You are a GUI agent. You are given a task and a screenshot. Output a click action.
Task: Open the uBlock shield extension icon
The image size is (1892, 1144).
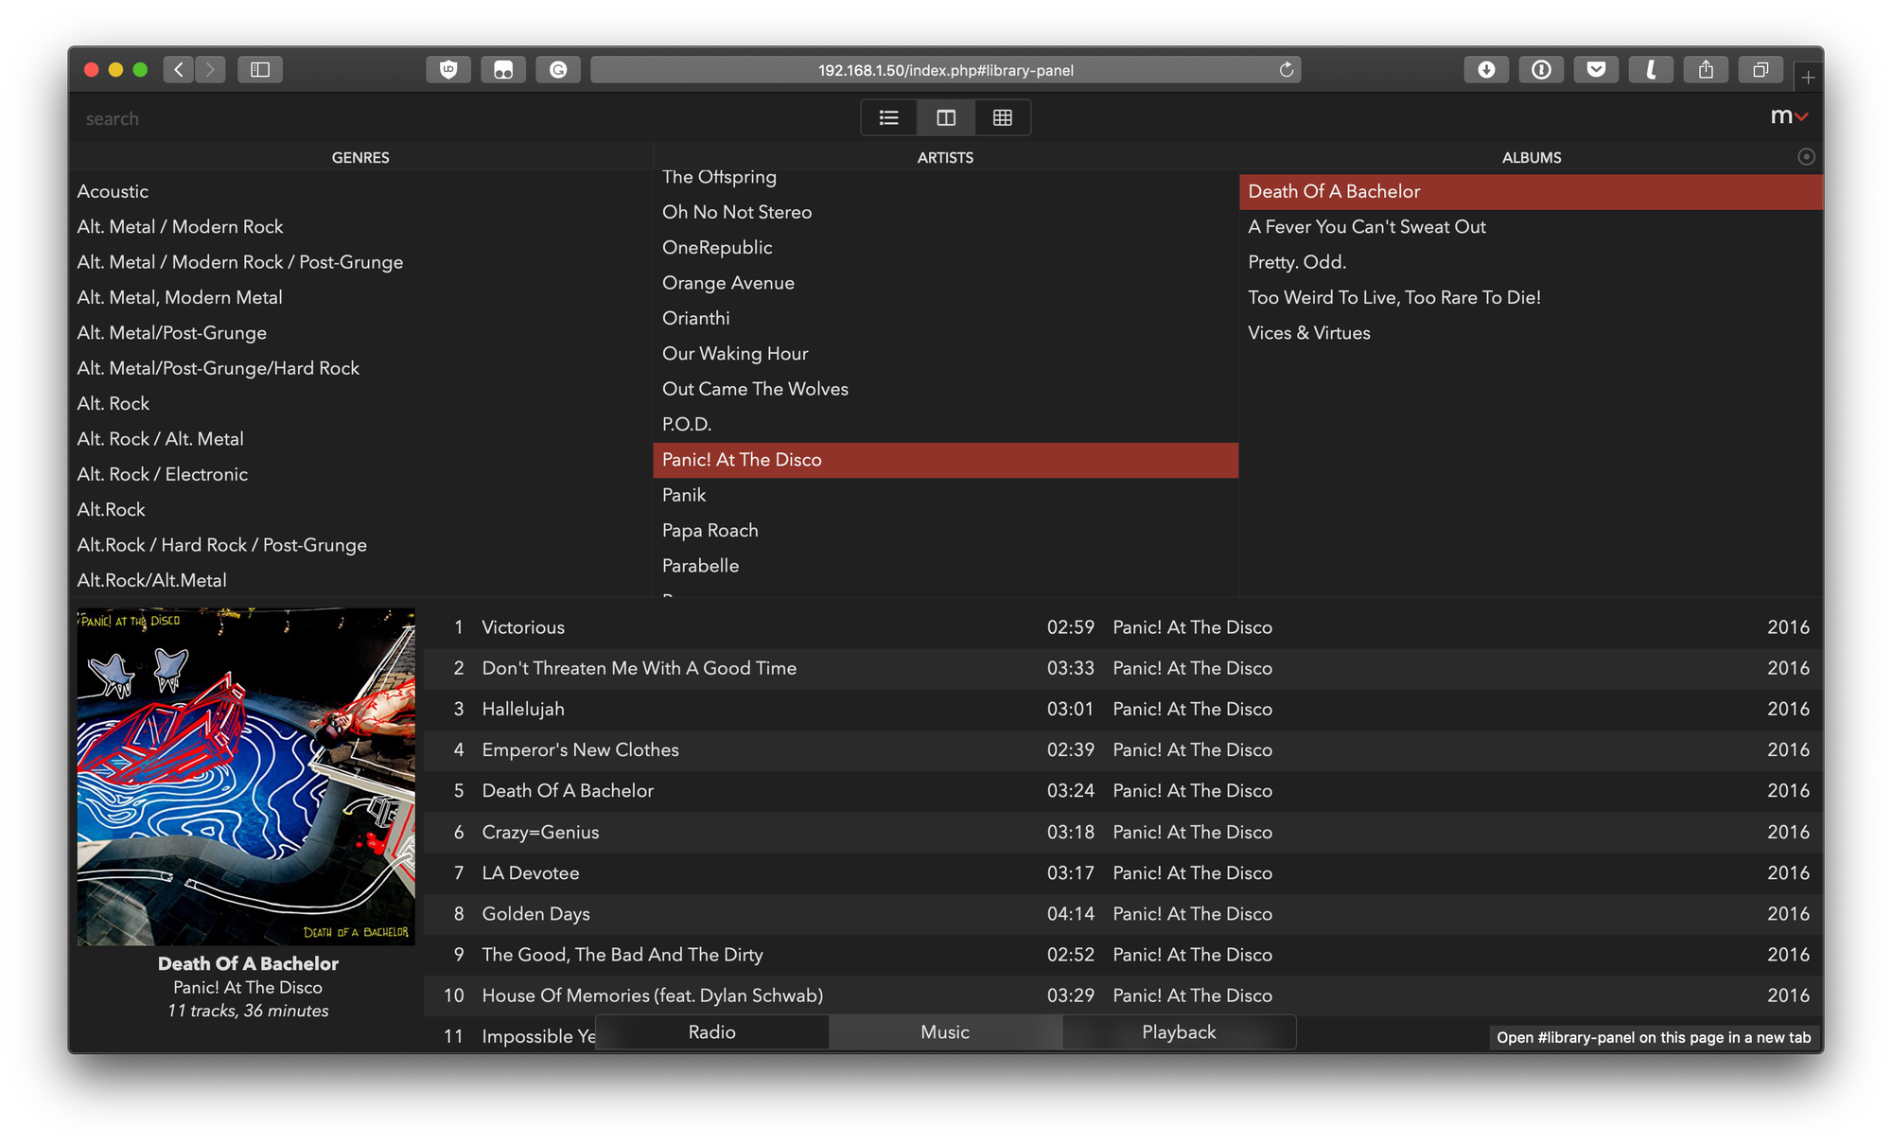point(448,69)
